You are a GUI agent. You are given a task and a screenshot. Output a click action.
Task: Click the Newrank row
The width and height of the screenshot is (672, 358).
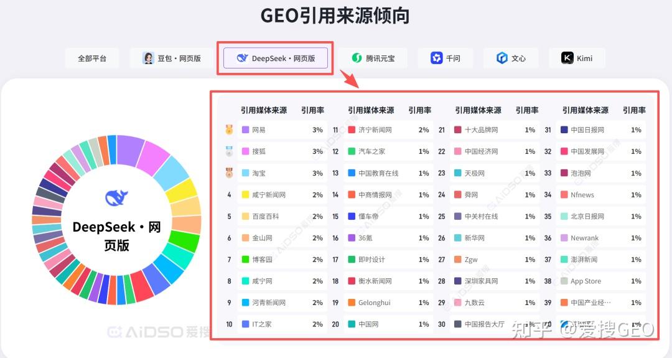601,237
